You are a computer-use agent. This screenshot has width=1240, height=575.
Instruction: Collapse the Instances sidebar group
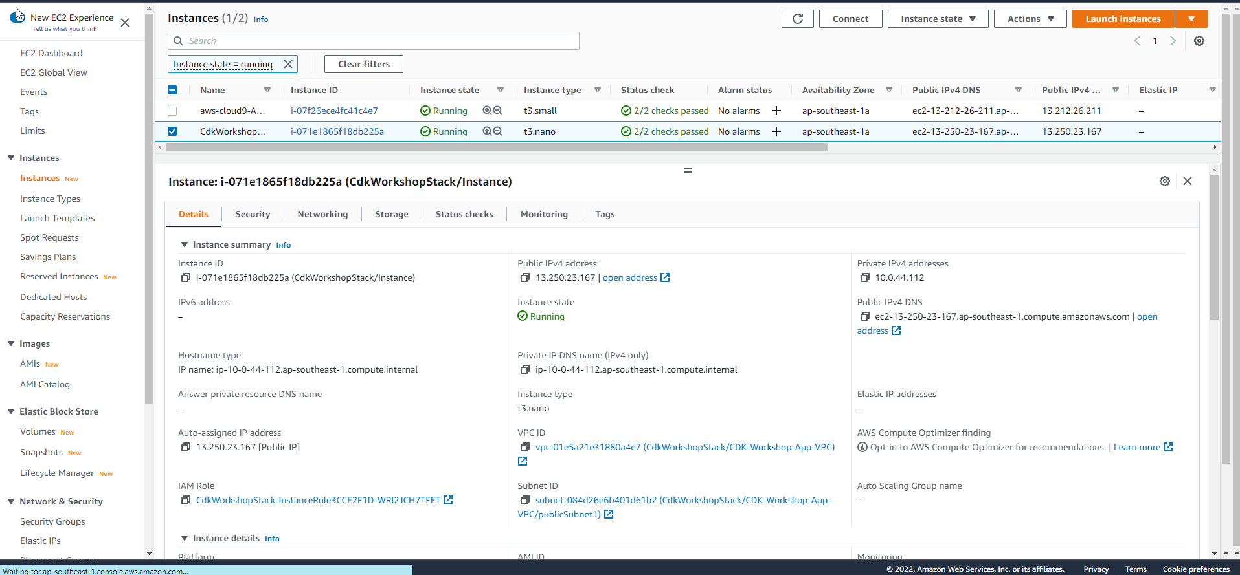point(11,158)
